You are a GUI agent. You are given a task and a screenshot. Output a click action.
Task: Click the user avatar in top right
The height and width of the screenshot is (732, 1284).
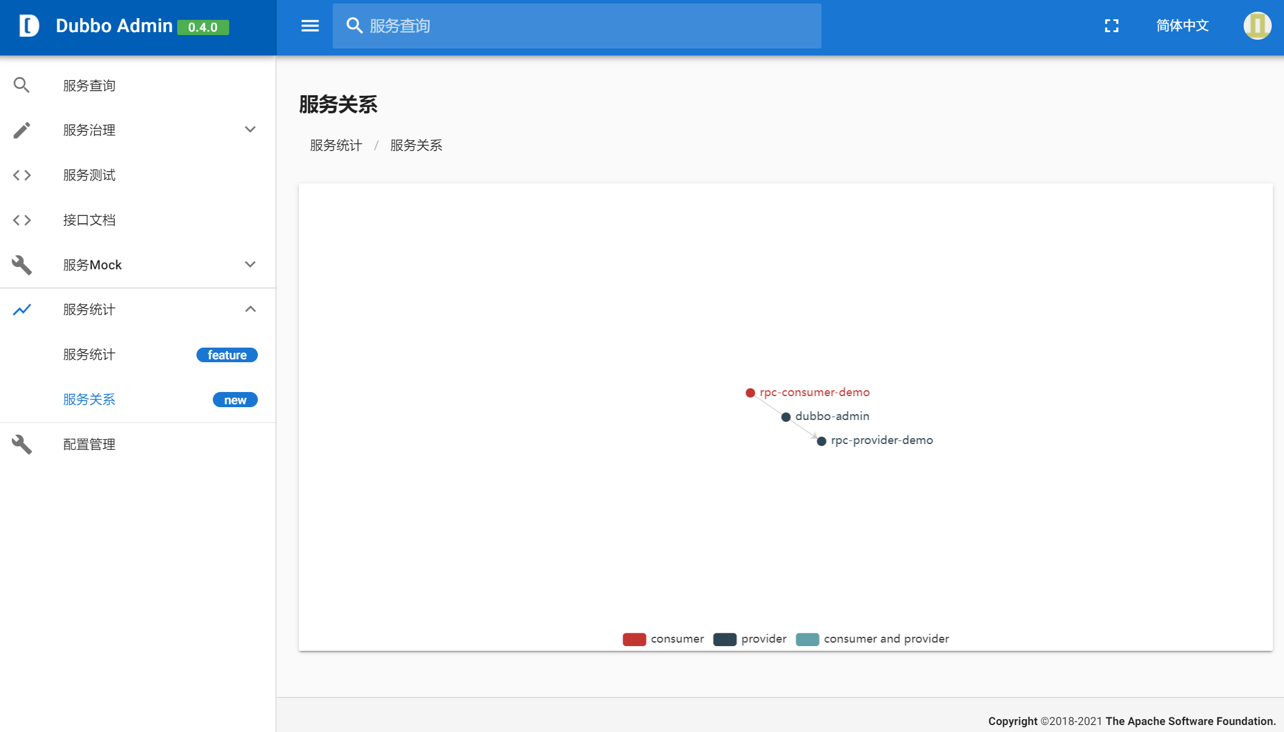tap(1258, 26)
